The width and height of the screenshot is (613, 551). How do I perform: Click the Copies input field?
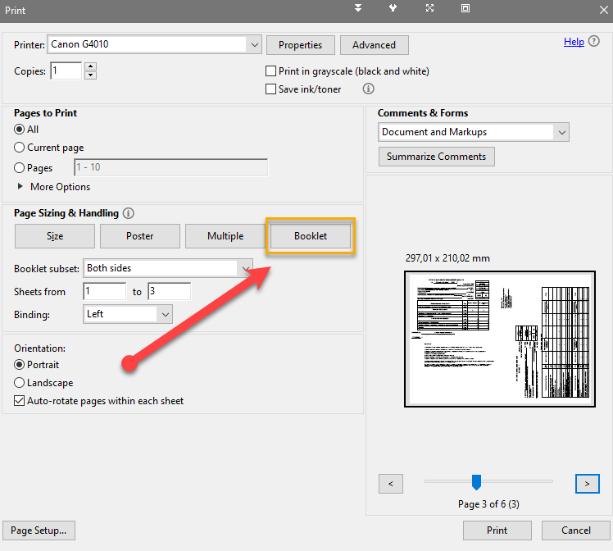66,71
